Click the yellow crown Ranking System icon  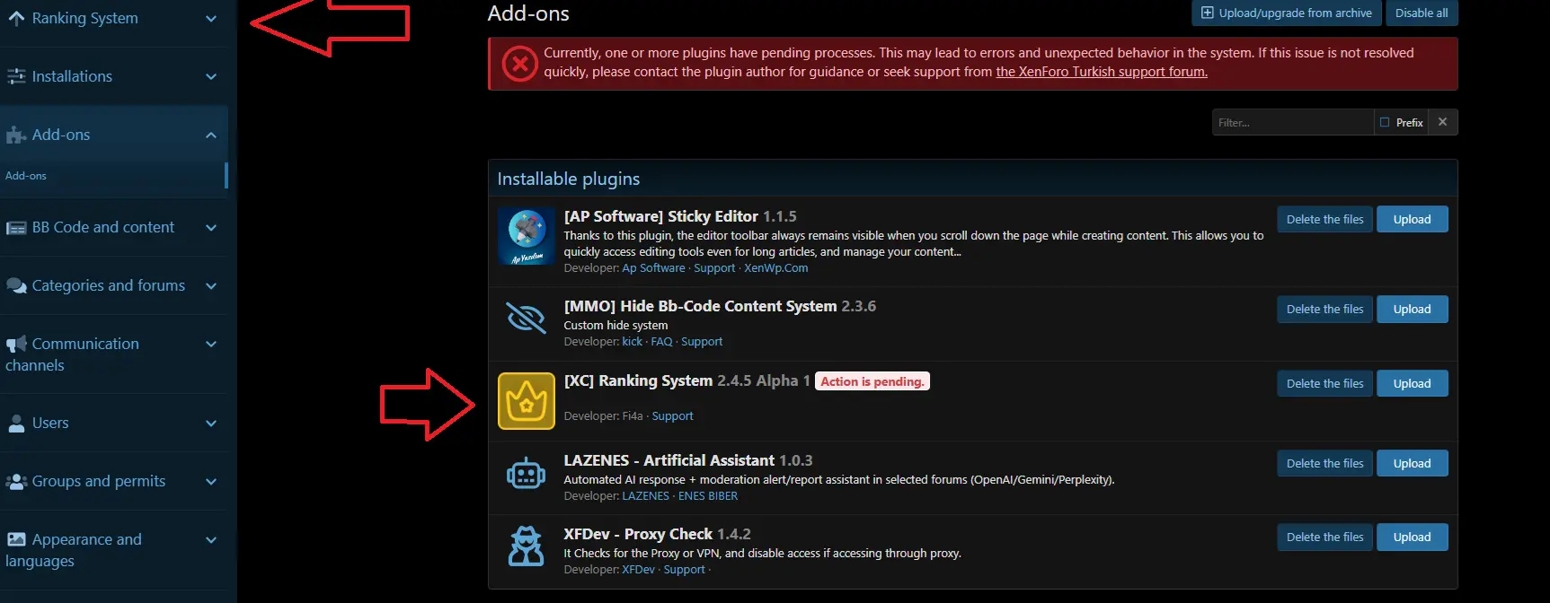[x=526, y=401]
